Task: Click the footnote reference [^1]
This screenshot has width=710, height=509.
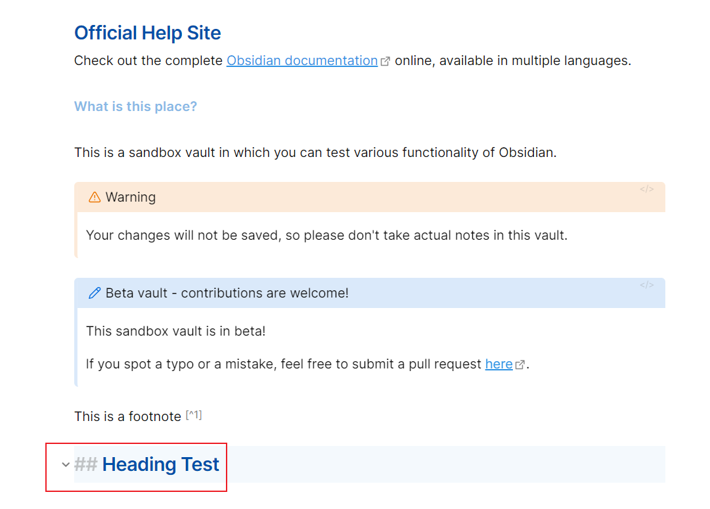Action: (194, 415)
